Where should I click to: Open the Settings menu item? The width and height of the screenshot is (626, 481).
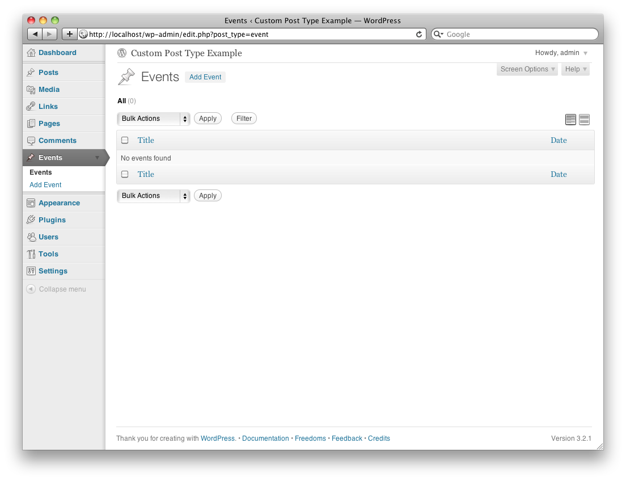[x=53, y=271]
